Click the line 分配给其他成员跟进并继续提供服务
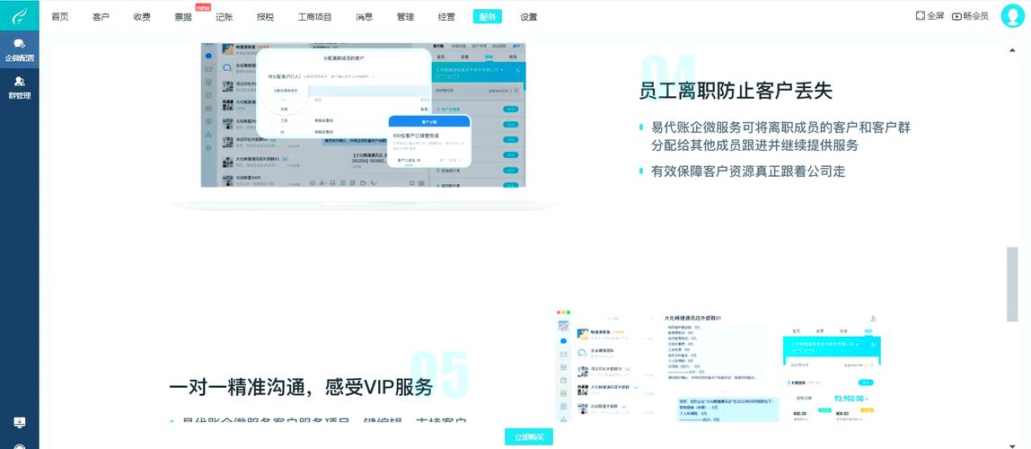 (x=754, y=146)
